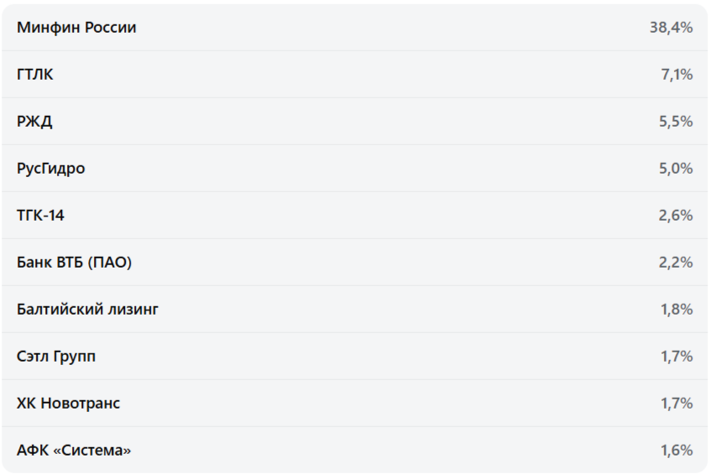Select the 1,6% share value
This screenshot has height=474, width=711.
point(677,451)
